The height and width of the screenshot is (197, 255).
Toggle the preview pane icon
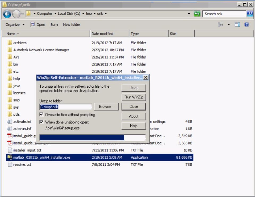click(x=237, y=25)
